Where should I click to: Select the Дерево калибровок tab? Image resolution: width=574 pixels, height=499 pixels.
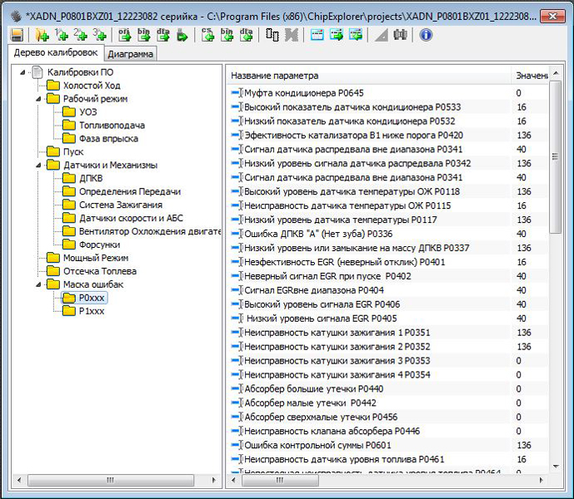pos(57,54)
